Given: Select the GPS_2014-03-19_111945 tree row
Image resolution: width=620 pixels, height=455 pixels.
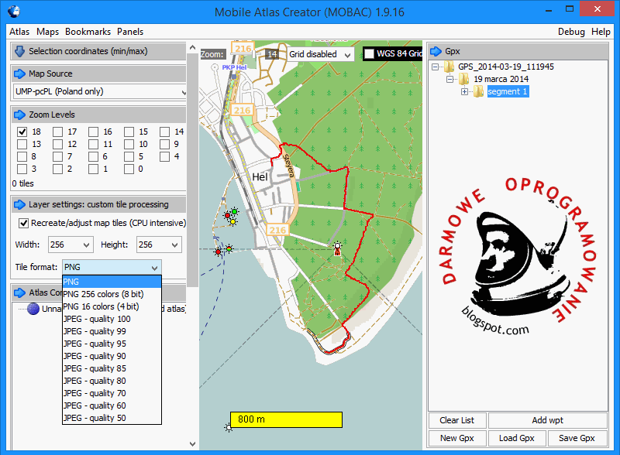Looking at the screenshot, I should click(506, 67).
